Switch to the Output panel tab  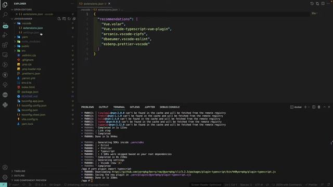[104, 107]
